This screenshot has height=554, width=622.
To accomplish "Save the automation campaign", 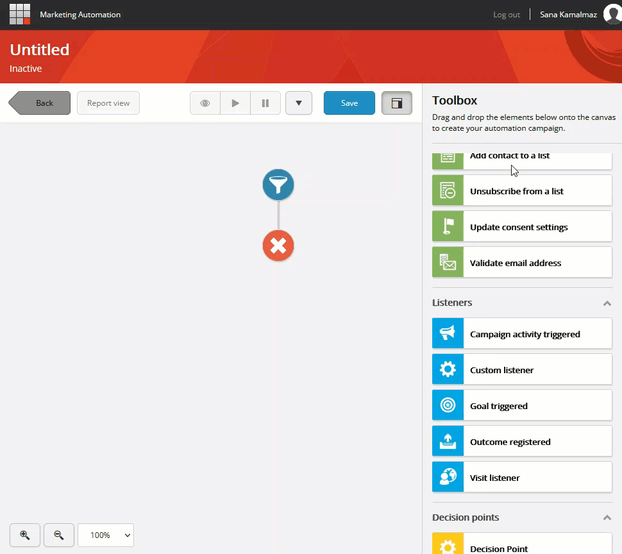I will (x=349, y=103).
